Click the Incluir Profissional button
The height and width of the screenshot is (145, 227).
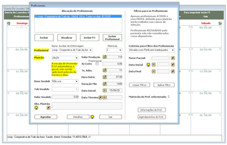[x=112, y=38]
